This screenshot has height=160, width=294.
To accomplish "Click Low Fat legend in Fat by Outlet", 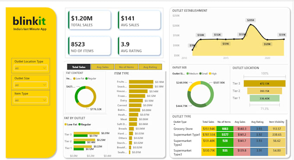I will 70,125.
